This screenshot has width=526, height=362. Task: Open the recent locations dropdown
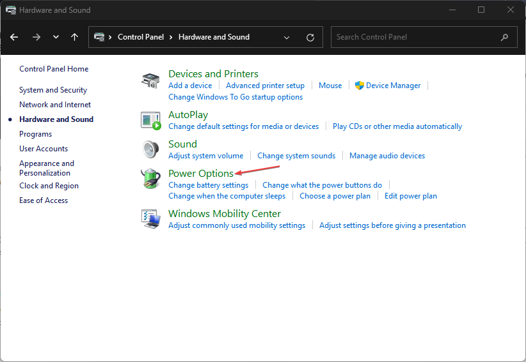(56, 37)
